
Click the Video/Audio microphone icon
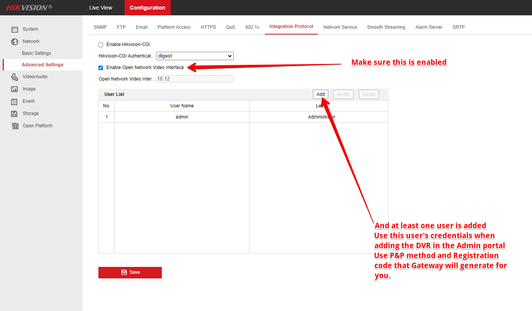pyautogui.click(x=15, y=77)
